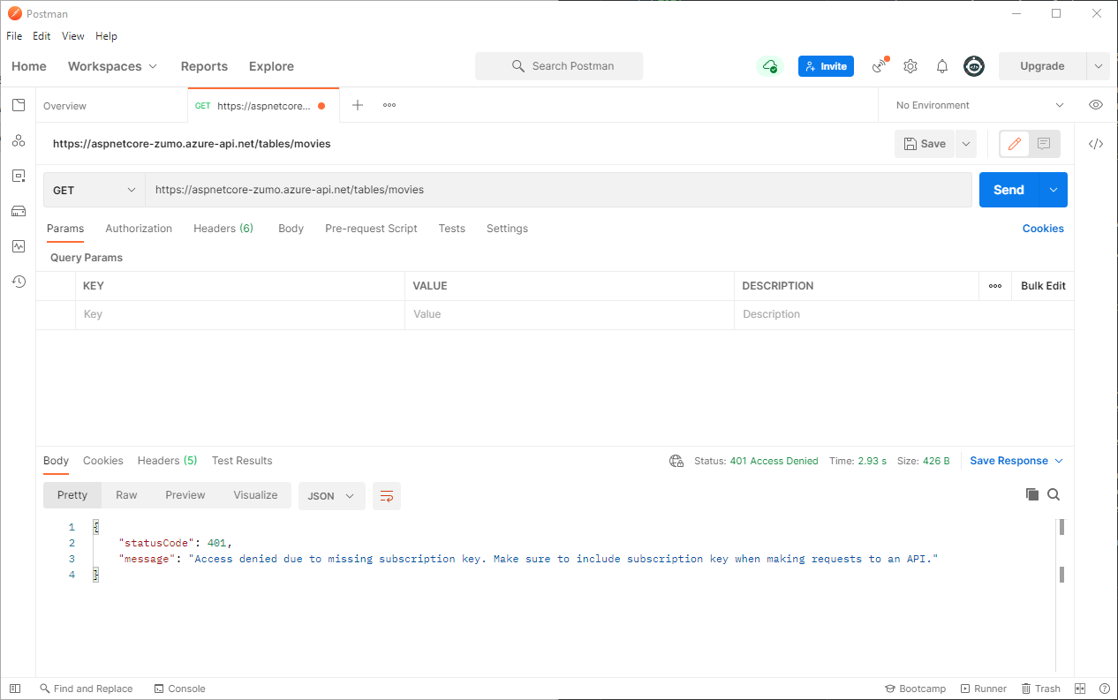Open the Tests tab
The image size is (1118, 700).
(451, 229)
